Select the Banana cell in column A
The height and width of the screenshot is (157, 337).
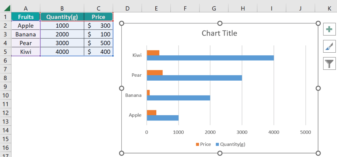[x=26, y=34]
